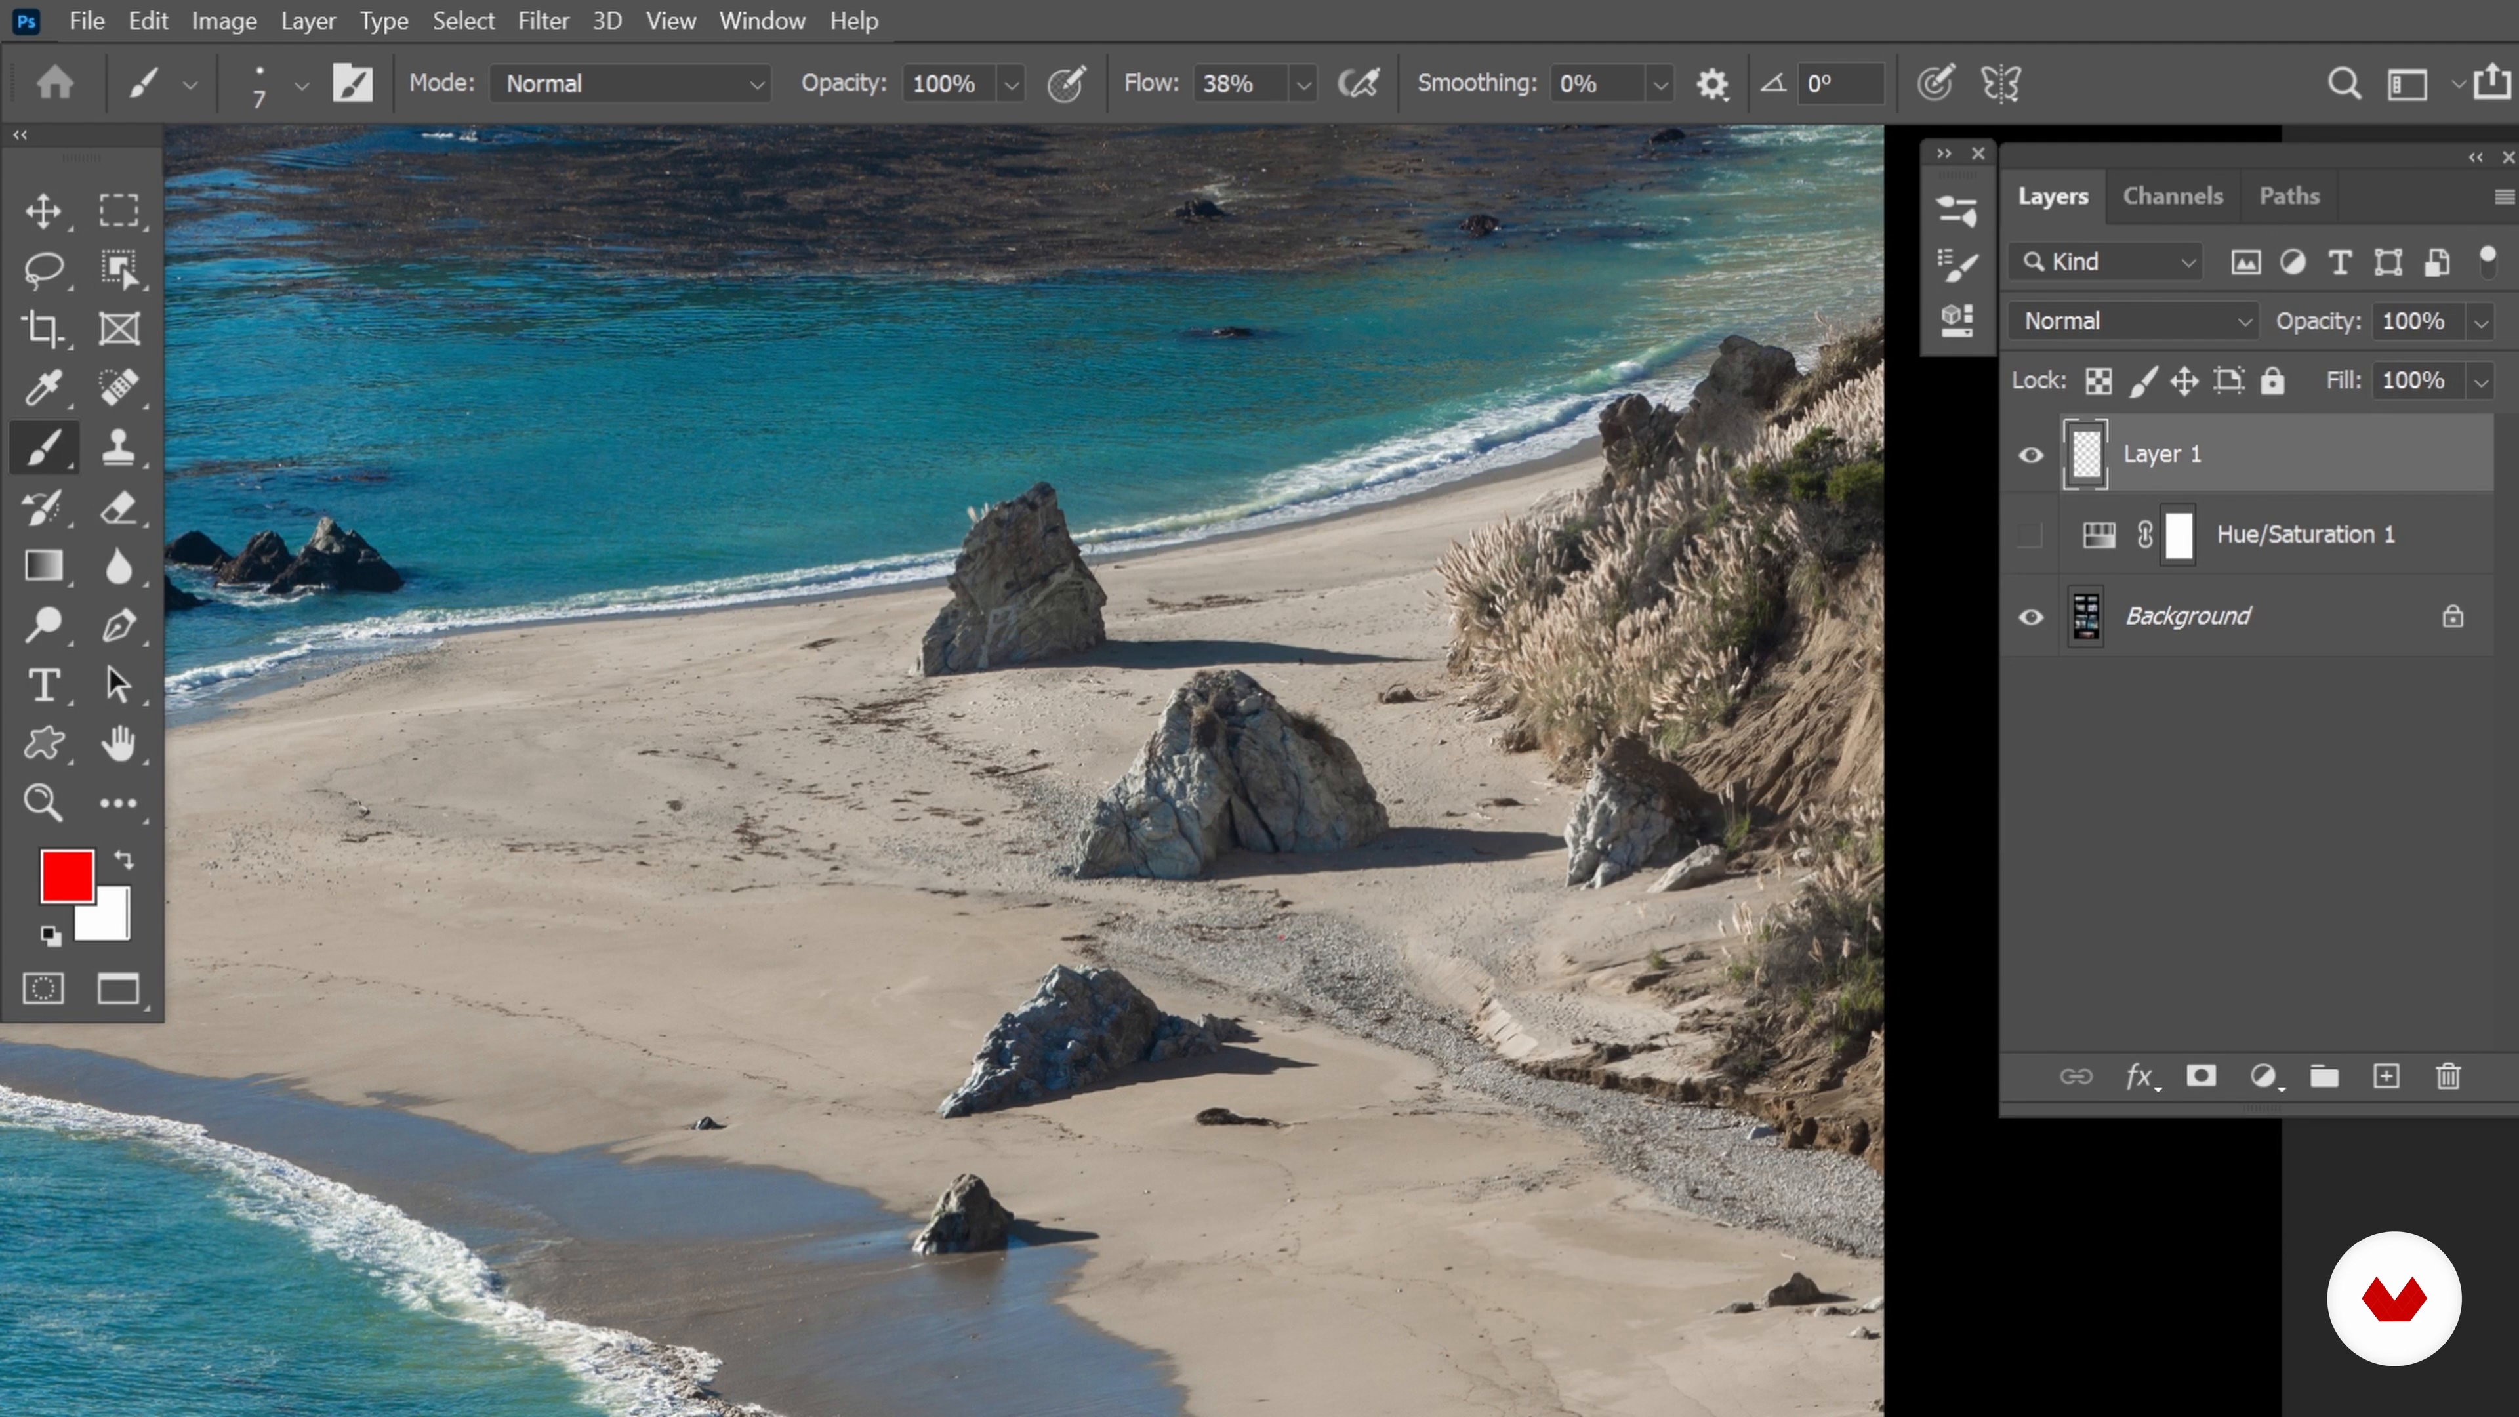Viewport: 2519px width, 1417px height.
Task: Switch to the Channels tab
Action: [x=2172, y=195]
